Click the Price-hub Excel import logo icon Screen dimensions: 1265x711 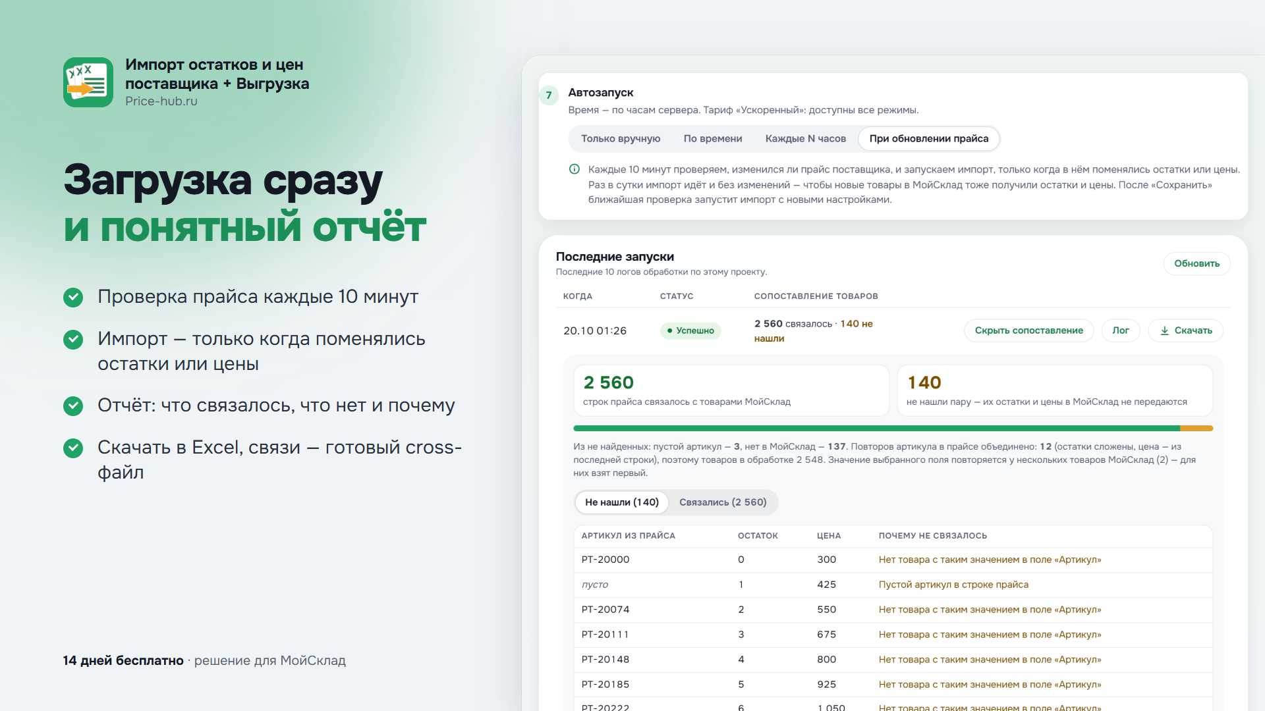tap(88, 82)
